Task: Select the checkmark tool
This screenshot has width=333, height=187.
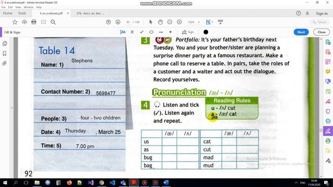Action: [x=142, y=32]
